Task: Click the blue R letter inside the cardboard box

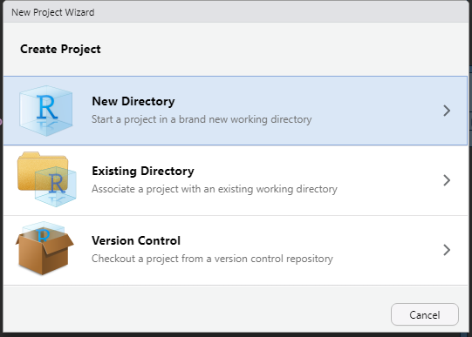Action: tap(44, 235)
